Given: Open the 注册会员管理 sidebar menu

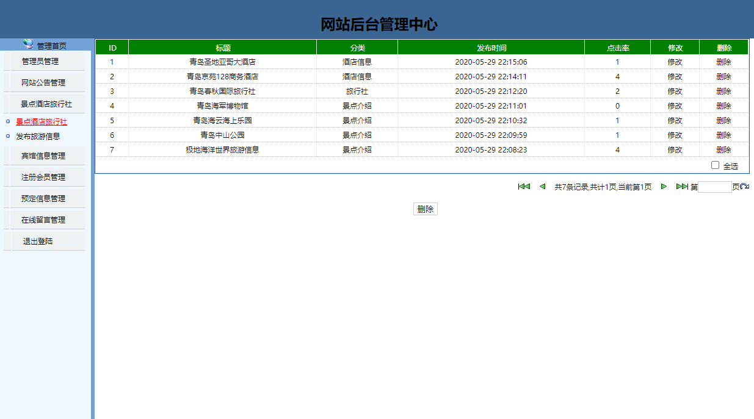Looking at the screenshot, I should click(43, 176).
